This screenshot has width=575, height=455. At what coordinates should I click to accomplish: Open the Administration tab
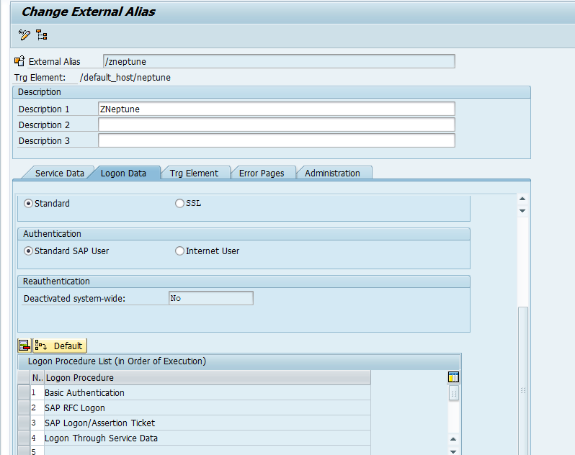[332, 173]
